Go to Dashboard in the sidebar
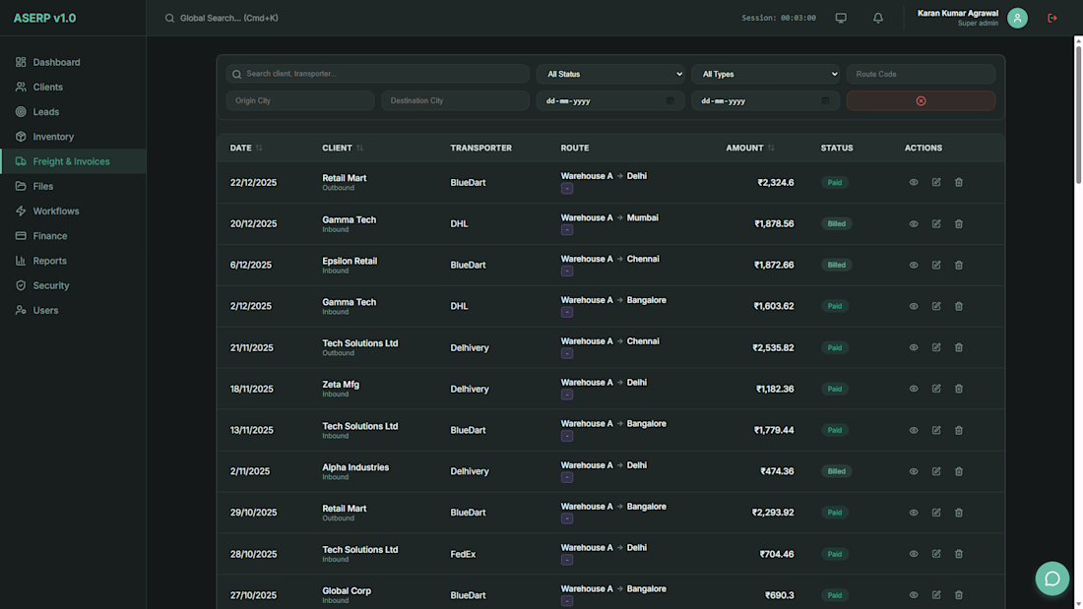1083x609 pixels. coord(73,62)
